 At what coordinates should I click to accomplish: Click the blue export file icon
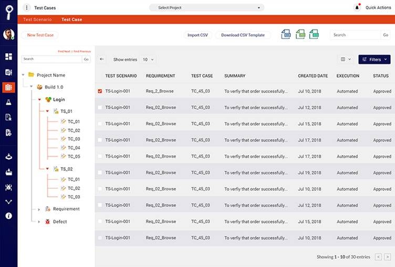(286, 34)
